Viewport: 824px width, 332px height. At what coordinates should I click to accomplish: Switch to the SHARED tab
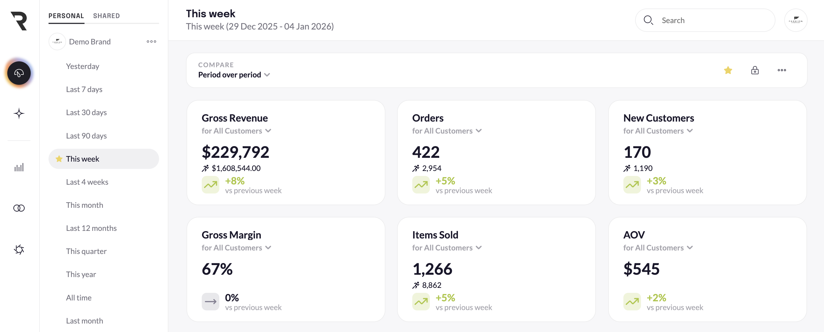coord(106,15)
